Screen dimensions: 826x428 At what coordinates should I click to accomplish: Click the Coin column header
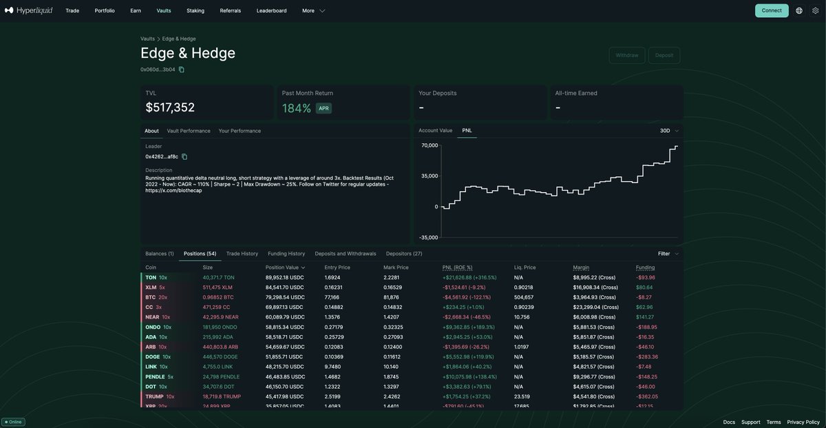151,267
